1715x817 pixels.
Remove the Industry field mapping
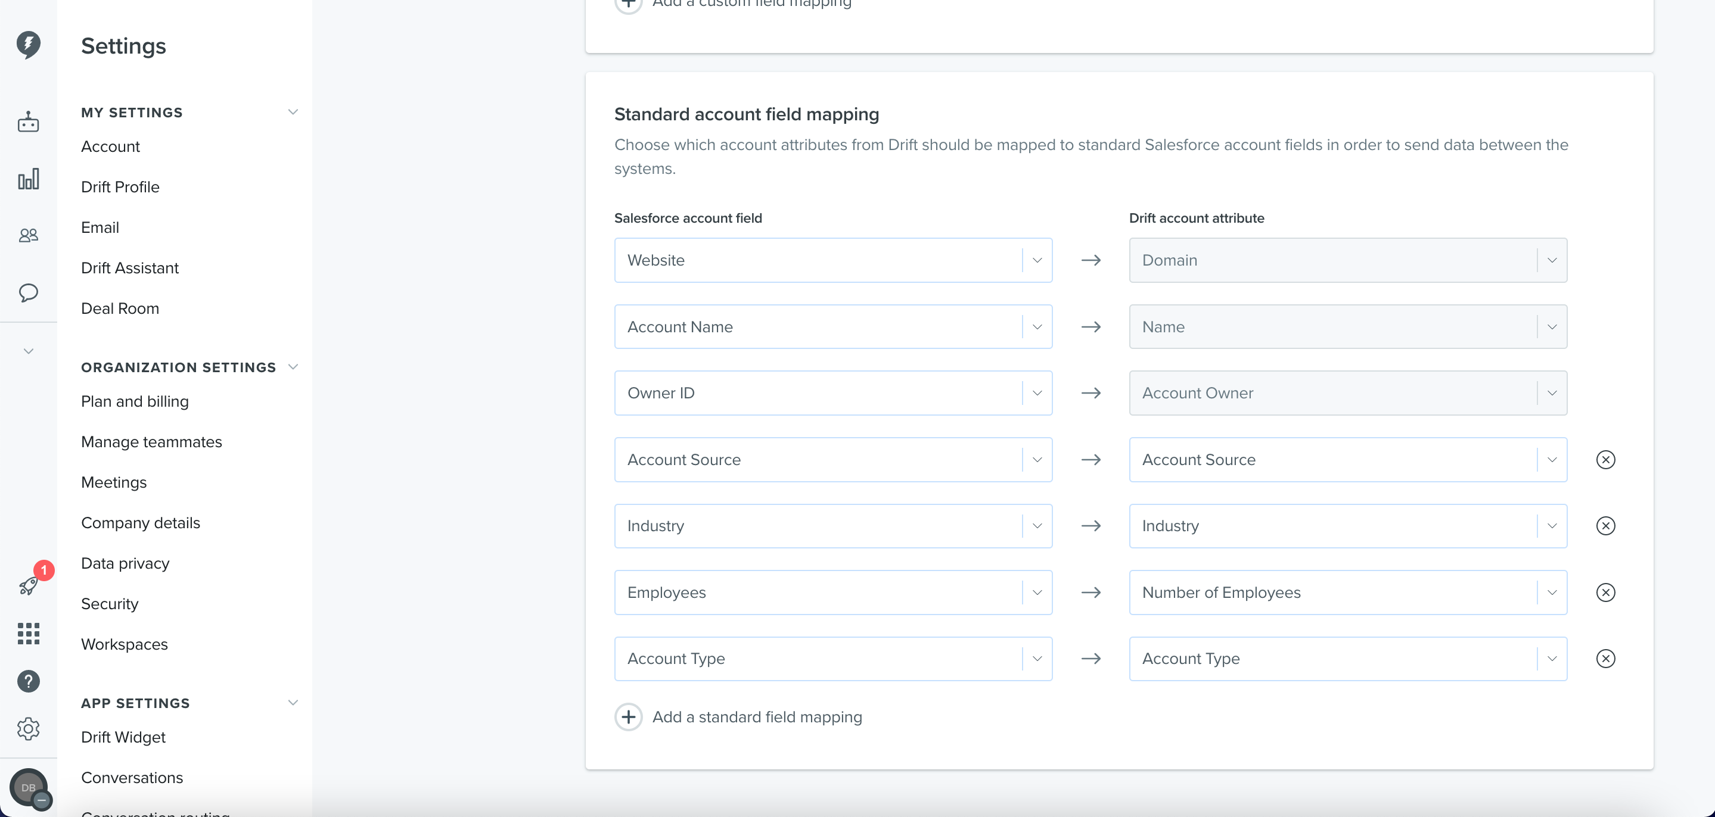click(x=1605, y=526)
